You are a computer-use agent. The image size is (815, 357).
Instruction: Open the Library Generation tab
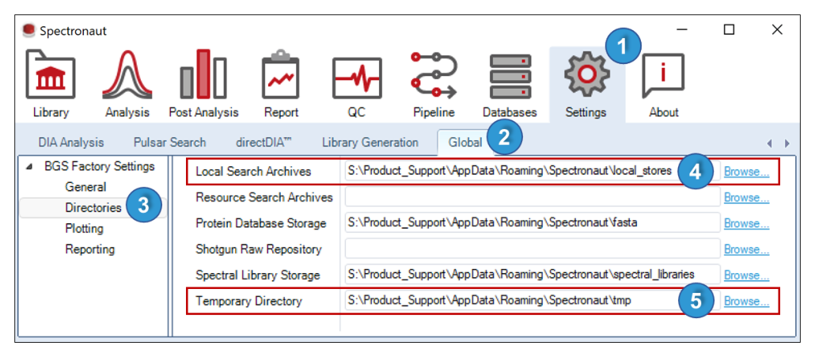(x=370, y=142)
